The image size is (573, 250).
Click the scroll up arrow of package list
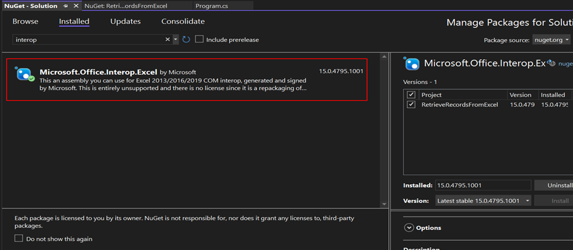coord(384,57)
